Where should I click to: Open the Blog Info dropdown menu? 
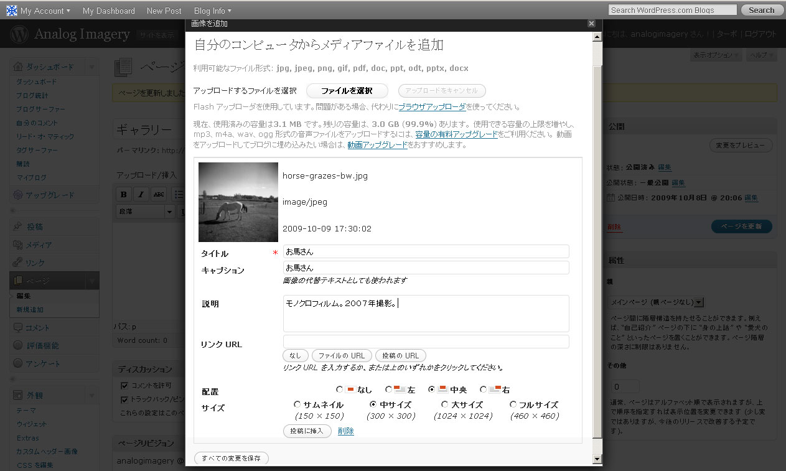(x=212, y=11)
